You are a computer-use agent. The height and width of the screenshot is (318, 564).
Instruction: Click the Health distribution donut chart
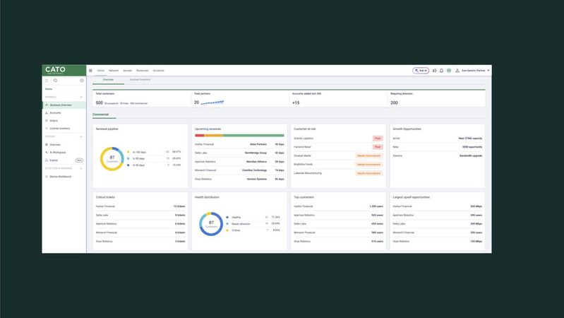pyautogui.click(x=211, y=223)
